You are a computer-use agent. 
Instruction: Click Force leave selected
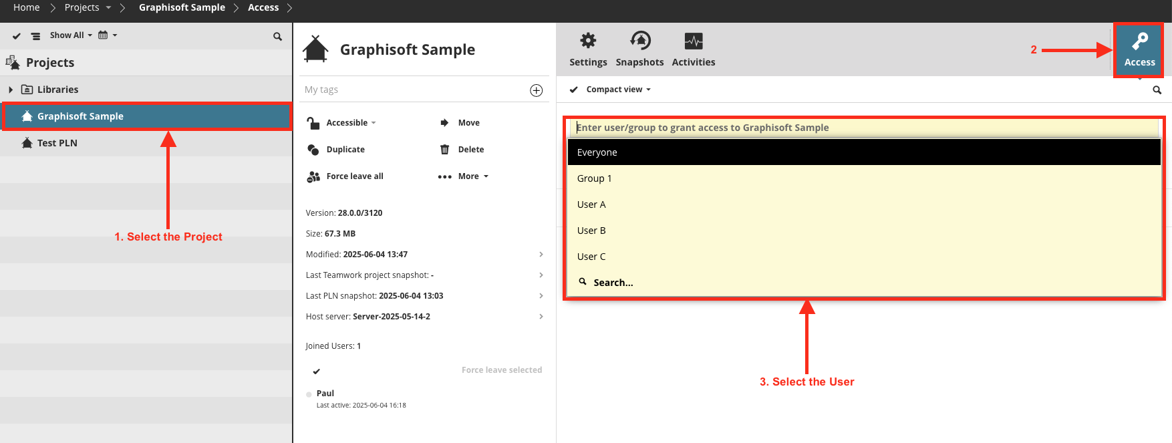502,370
